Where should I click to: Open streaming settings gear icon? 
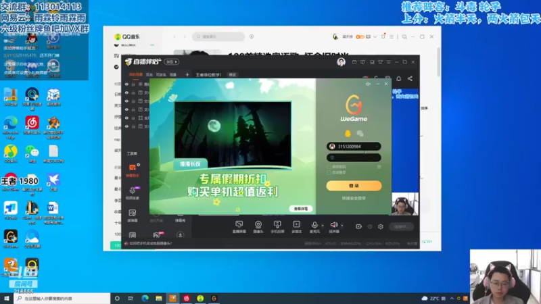[x=381, y=226]
